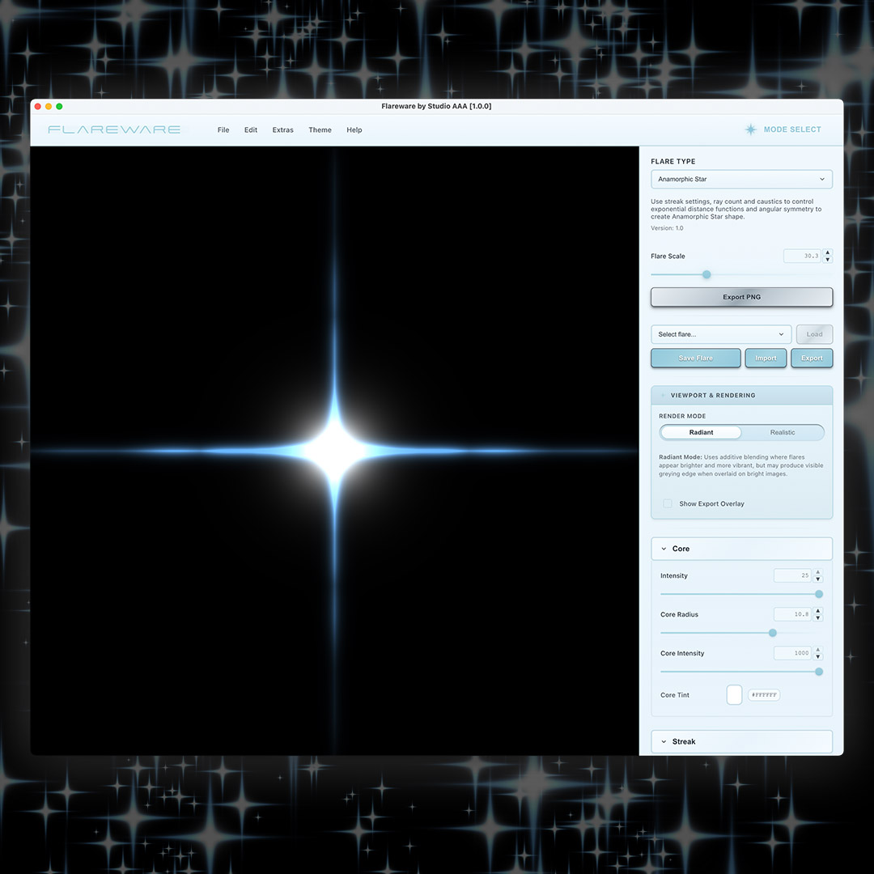Open the Edit menu
This screenshot has width=874, height=874.
pos(251,129)
